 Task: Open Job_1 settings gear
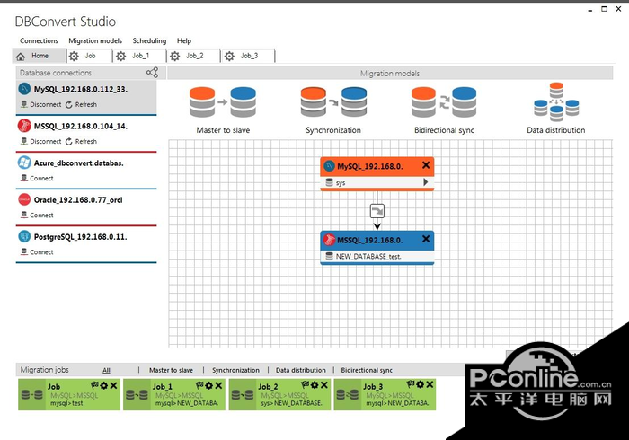click(209, 385)
